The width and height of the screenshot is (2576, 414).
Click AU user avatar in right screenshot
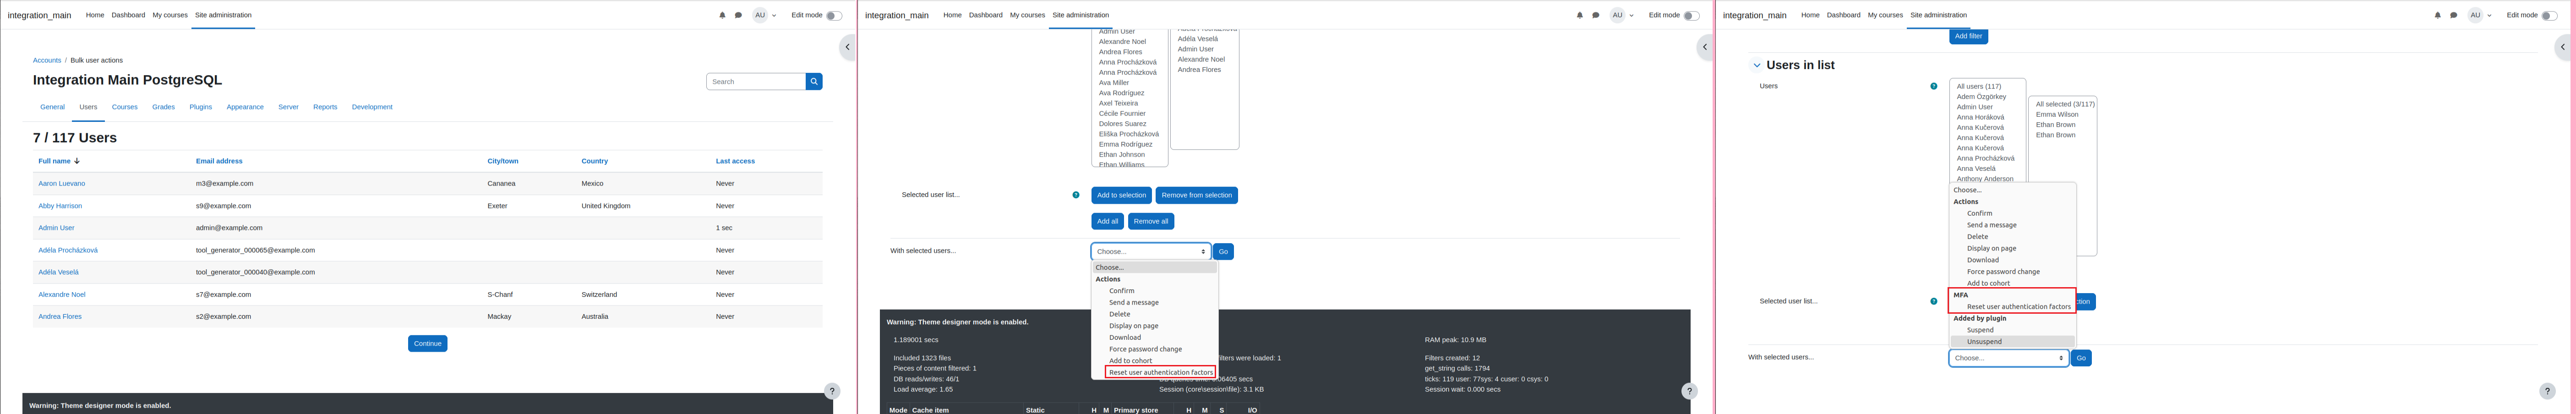2475,15
